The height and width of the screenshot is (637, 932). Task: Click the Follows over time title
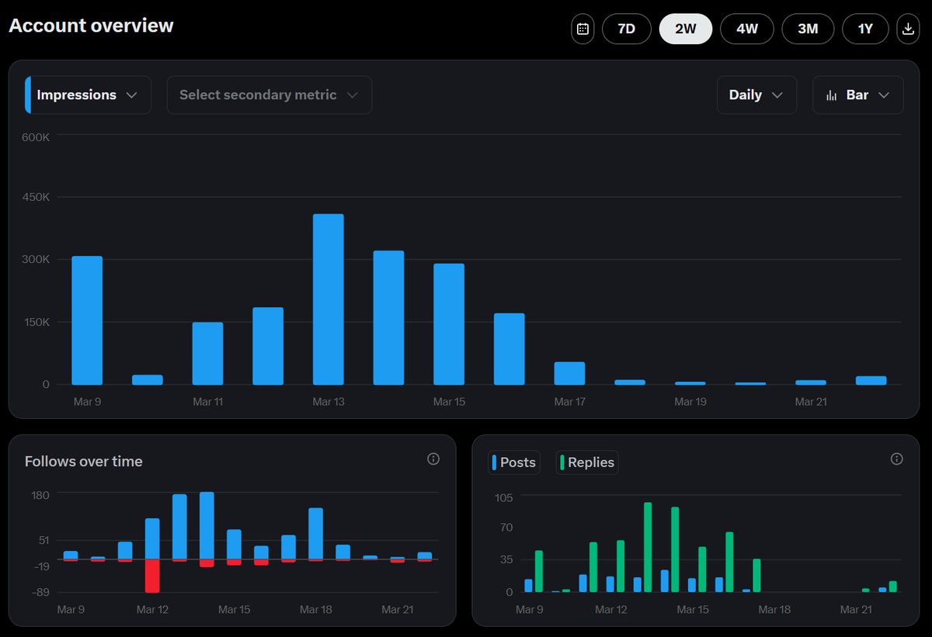[84, 462]
